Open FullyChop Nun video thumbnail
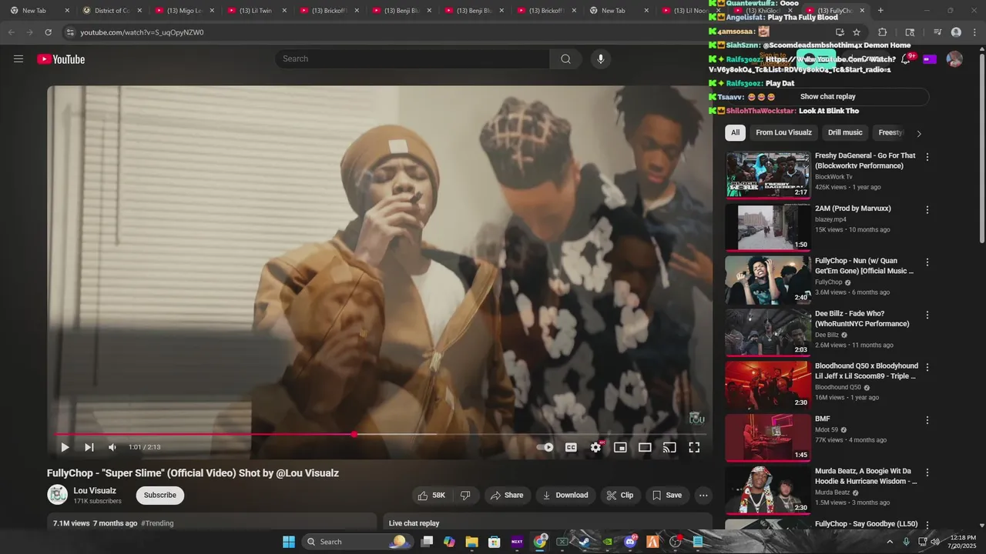986x554 pixels. (x=768, y=280)
